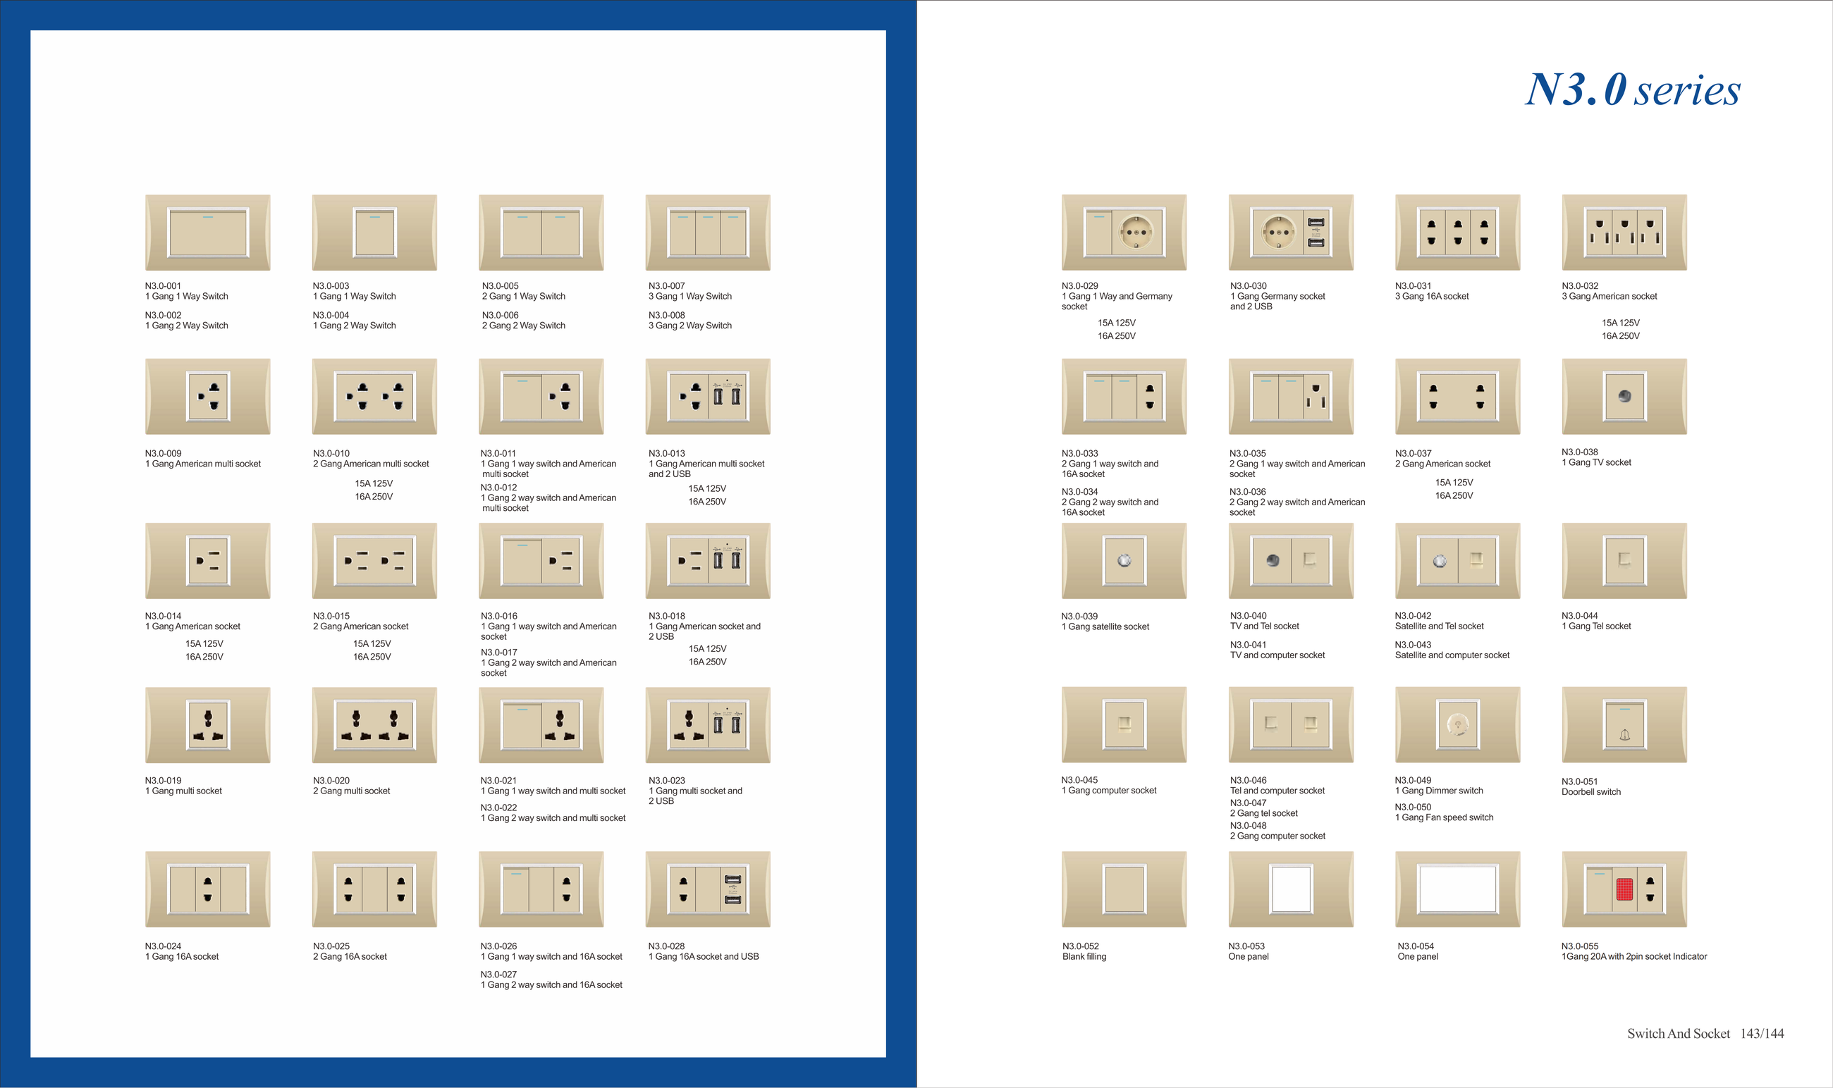Image resolution: width=1833 pixels, height=1088 pixels.
Task: Click the N3.0-020 2 Gang multi socket image
Action: (x=374, y=725)
